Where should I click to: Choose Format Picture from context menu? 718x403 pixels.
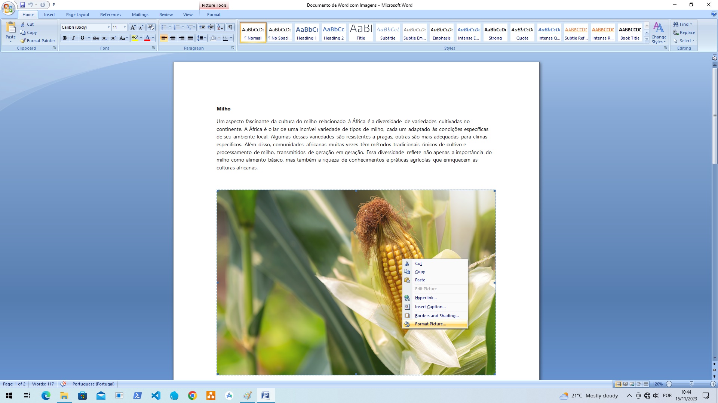coord(435,324)
